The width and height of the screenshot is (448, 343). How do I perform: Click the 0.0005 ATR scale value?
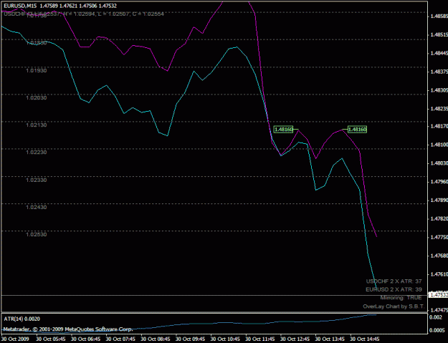click(437, 330)
